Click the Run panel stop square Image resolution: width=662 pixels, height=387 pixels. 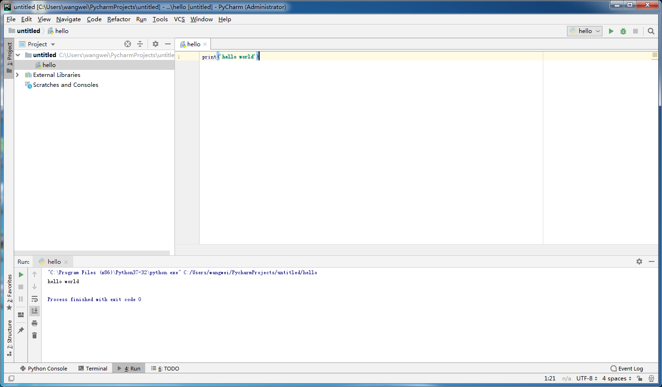point(21,287)
